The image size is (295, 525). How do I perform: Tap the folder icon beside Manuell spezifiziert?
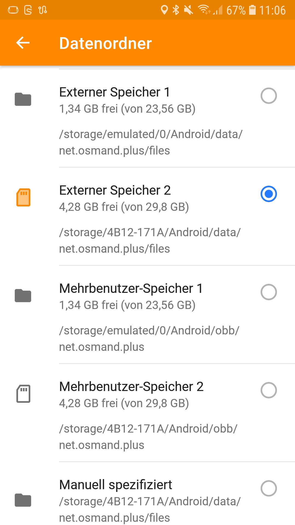click(x=23, y=500)
